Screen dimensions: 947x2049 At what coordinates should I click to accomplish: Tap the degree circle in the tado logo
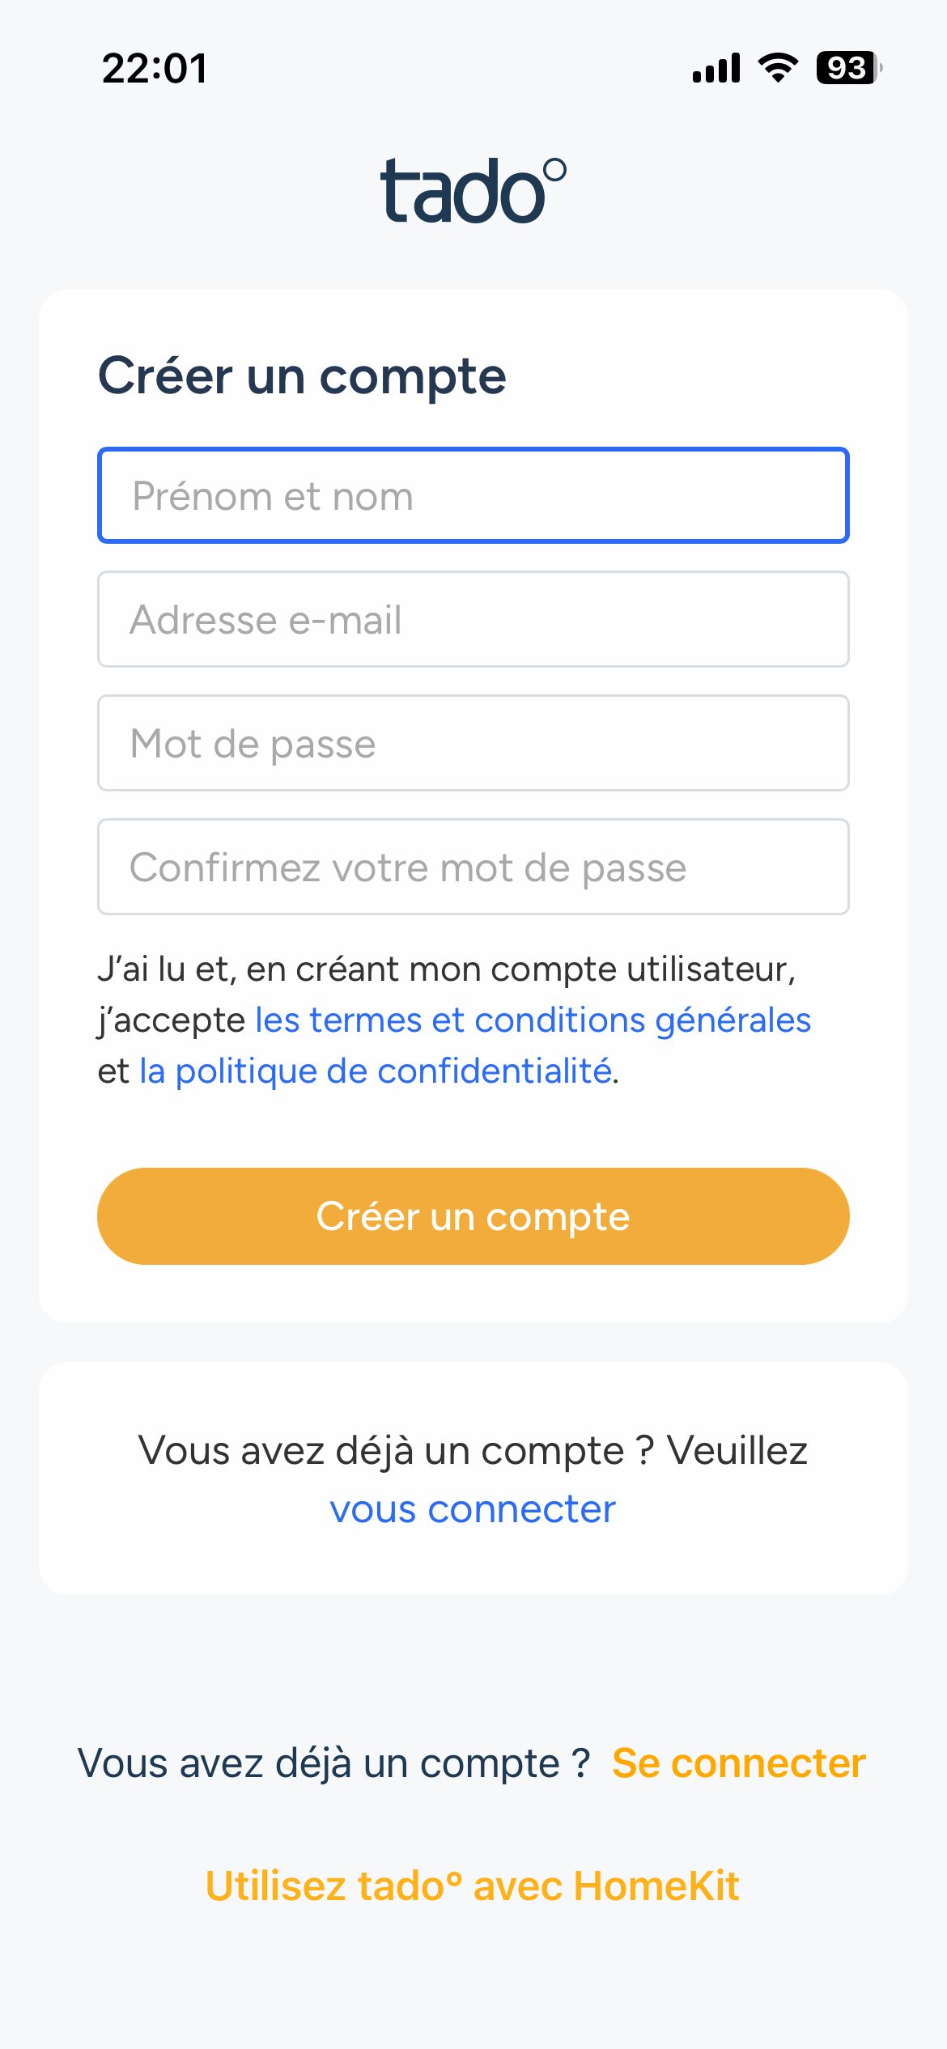(554, 171)
